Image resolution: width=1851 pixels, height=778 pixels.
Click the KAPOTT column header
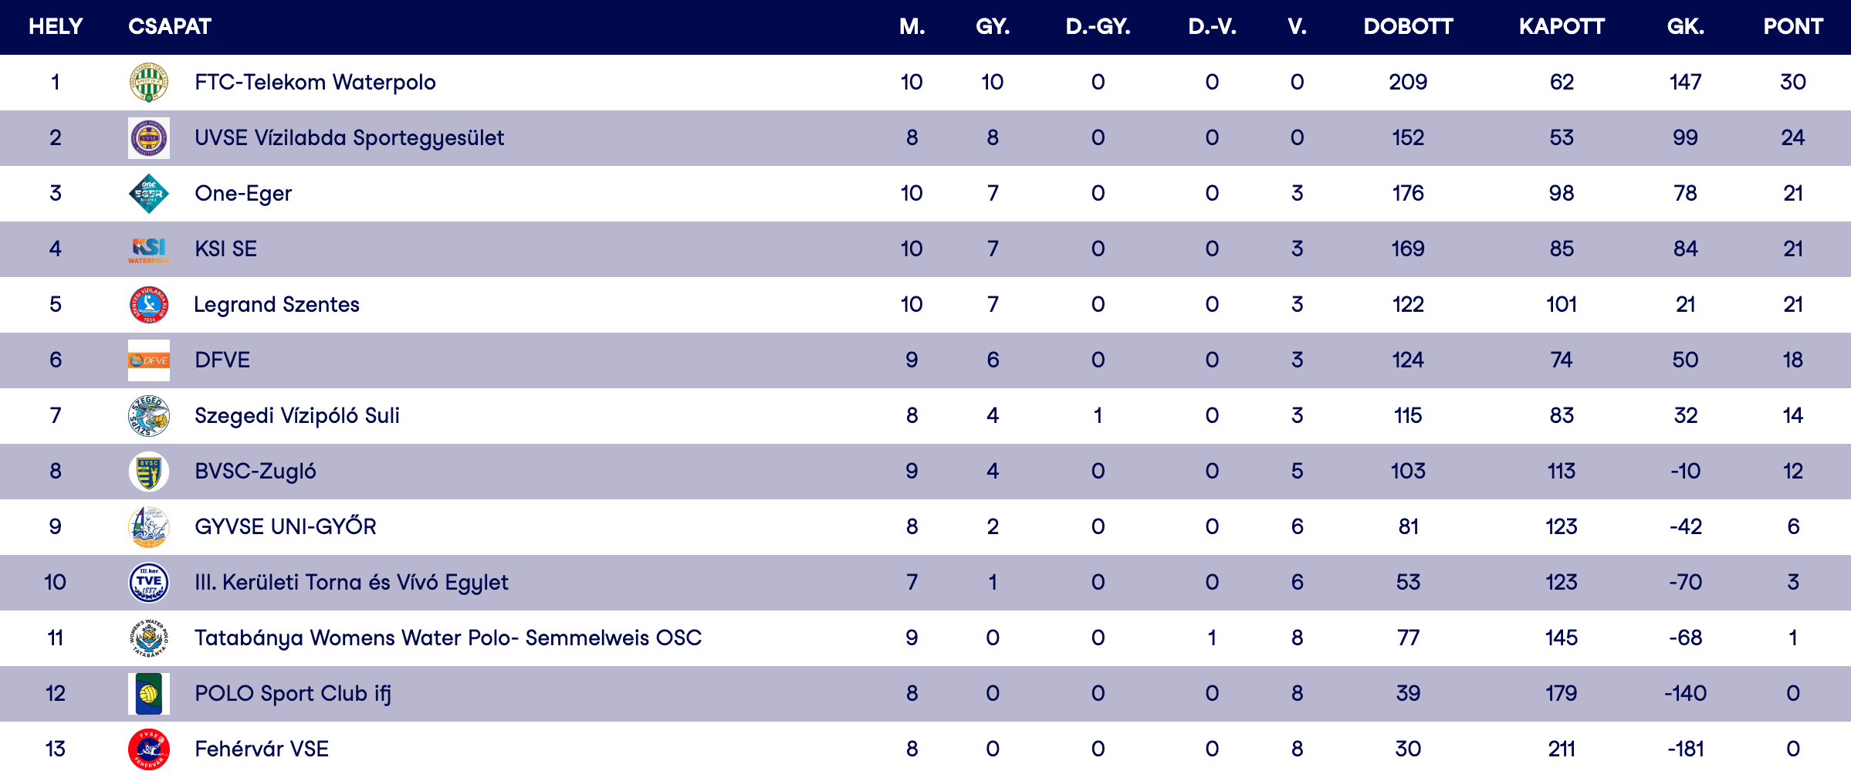tap(1562, 27)
